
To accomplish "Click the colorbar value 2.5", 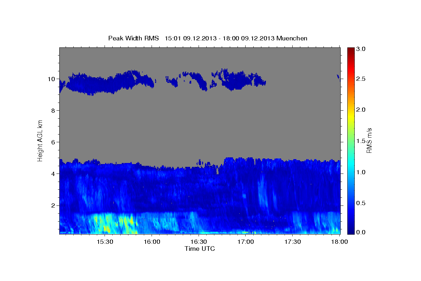I will 361,79.
